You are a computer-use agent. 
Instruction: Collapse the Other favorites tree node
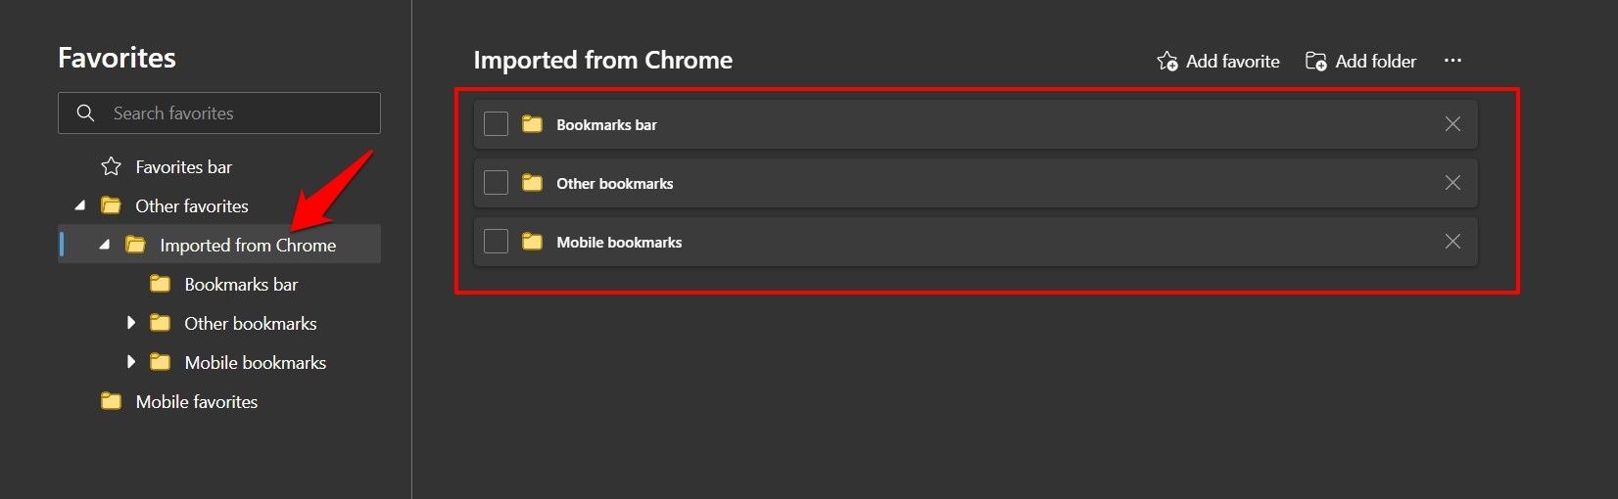[80, 205]
